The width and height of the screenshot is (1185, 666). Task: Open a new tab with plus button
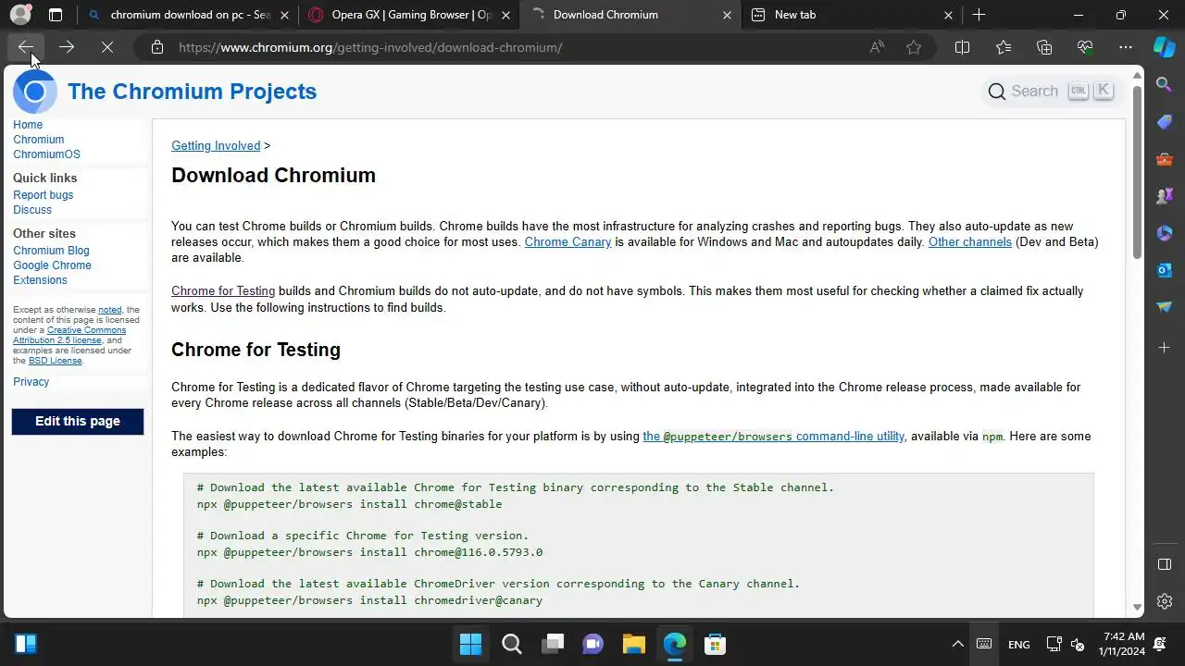[x=979, y=15]
